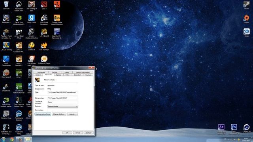
Task: Switch to the Disposition tab
Action: 77,75
